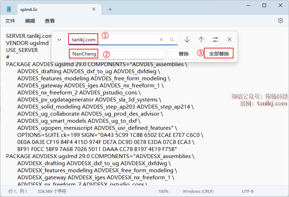The image size is (289, 197).
Task: Open the 文件 menu
Action: [10, 21]
